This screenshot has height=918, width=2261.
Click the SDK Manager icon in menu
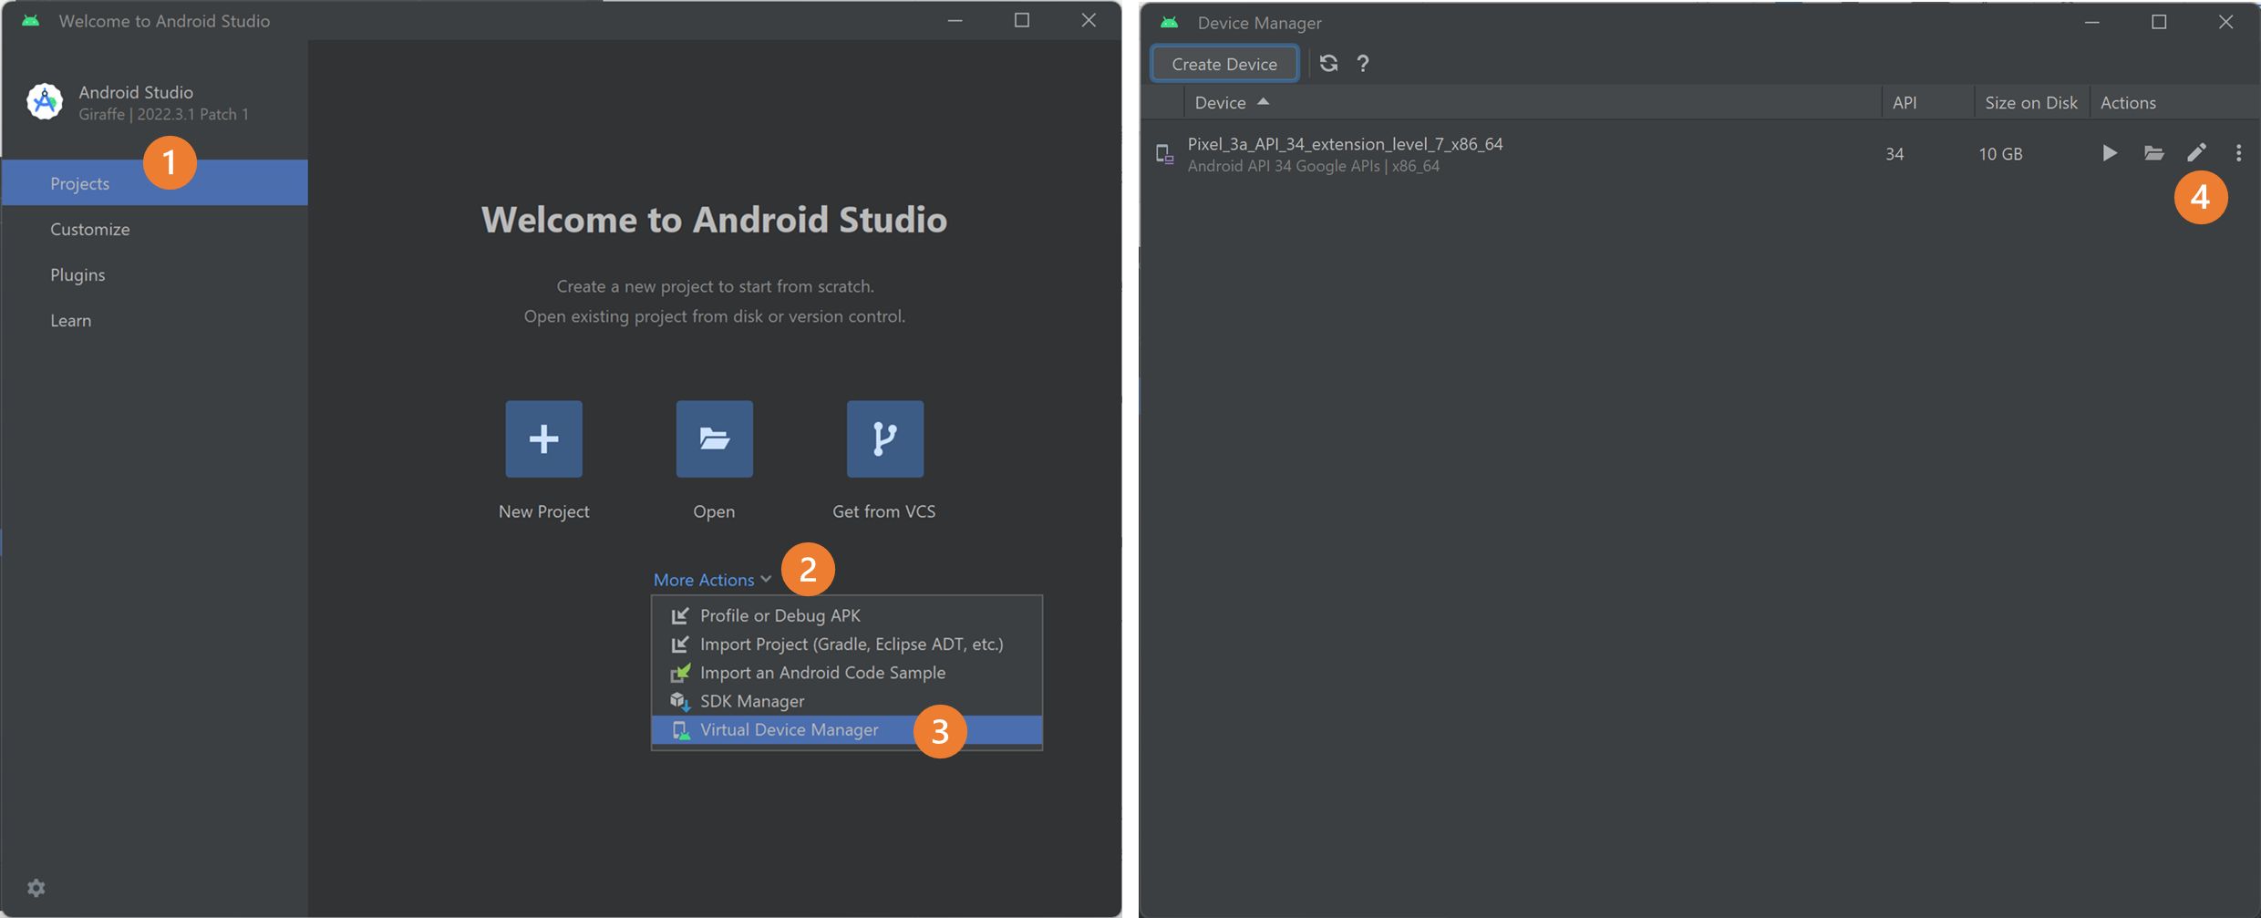pos(680,701)
